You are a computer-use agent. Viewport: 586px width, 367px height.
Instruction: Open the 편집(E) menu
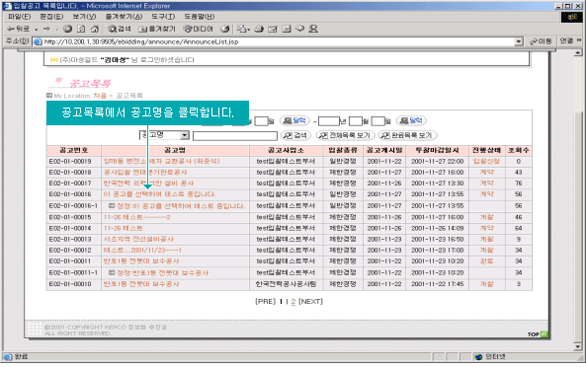[51, 17]
